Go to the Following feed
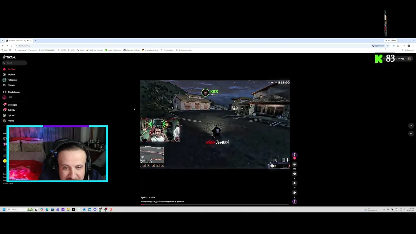Viewport: 416px width, 234px height. (x=10, y=80)
